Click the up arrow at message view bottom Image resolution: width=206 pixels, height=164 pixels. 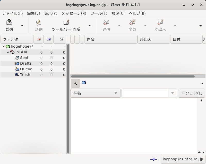199,152
